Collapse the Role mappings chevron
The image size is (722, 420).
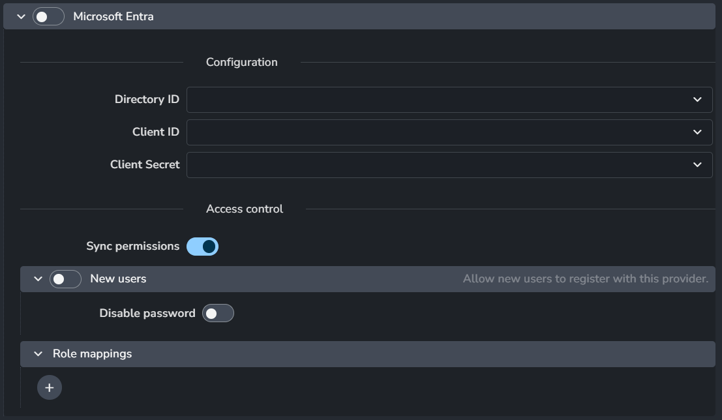(38, 354)
